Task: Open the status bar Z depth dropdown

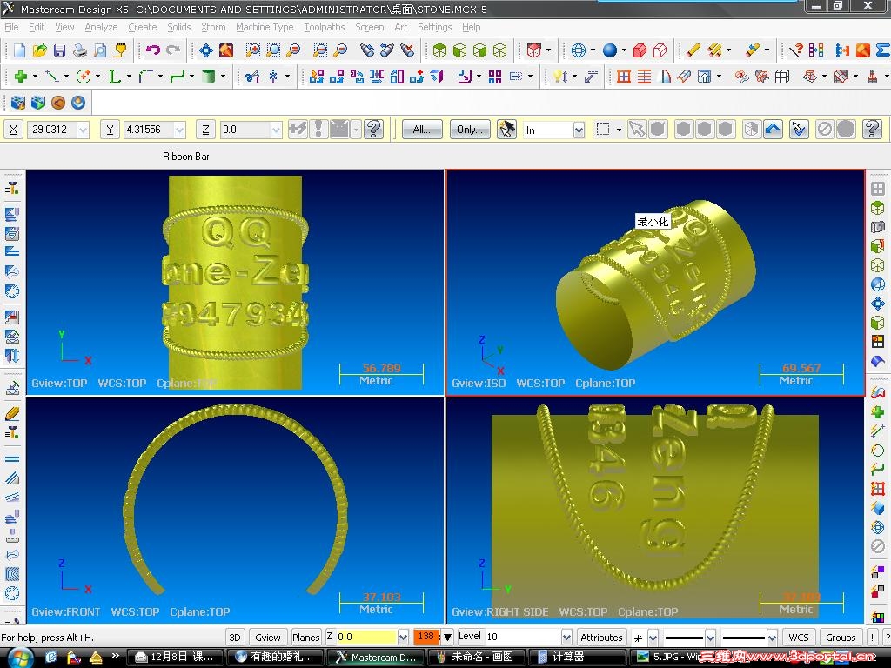Action: pyautogui.click(x=403, y=638)
